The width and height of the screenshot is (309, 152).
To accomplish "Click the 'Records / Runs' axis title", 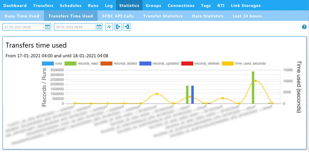I will click(x=44, y=87).
